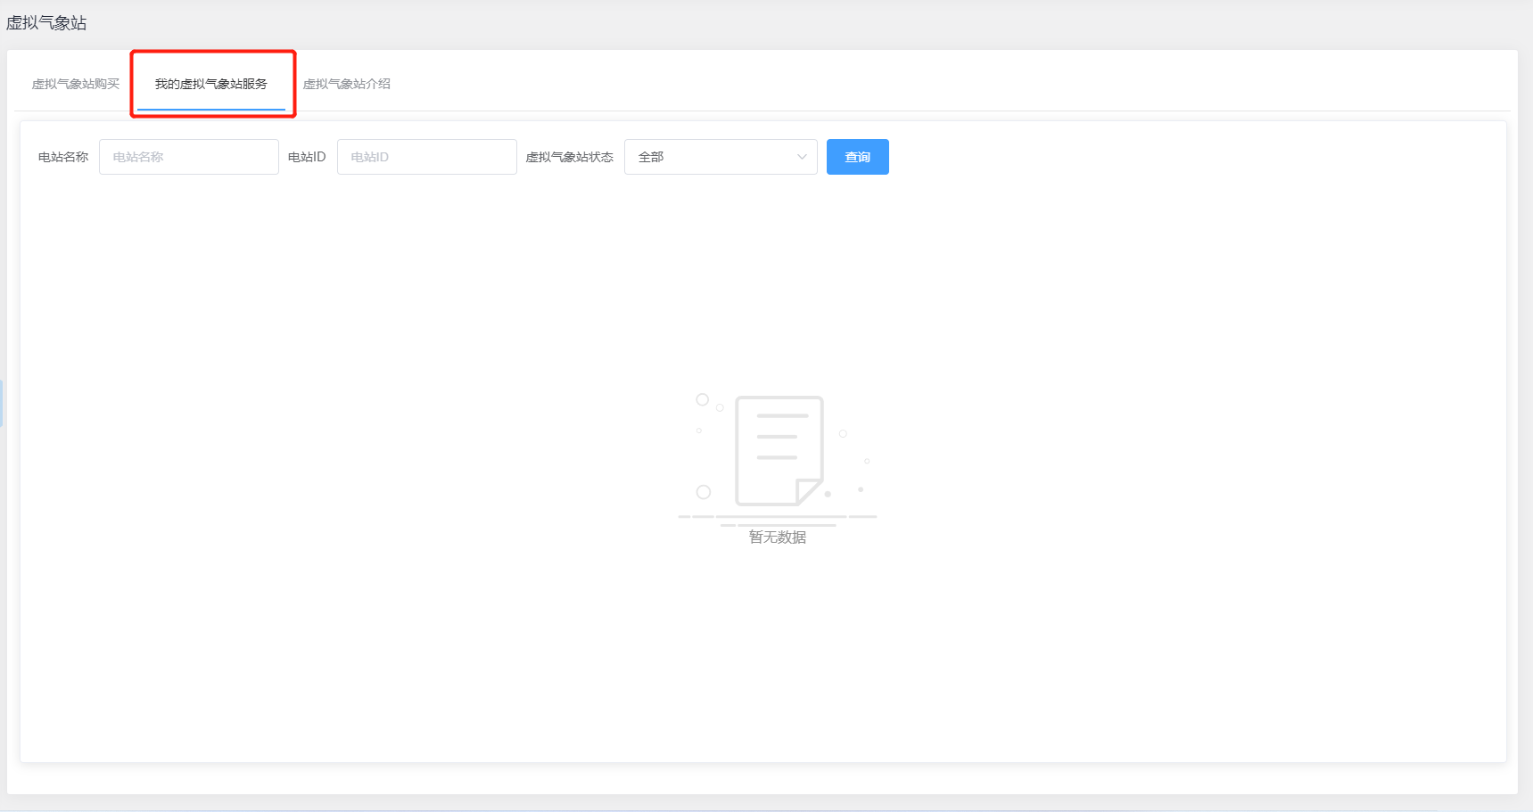Click the folded corner of the document icon
Screen dimensions: 1533x812
click(809, 491)
